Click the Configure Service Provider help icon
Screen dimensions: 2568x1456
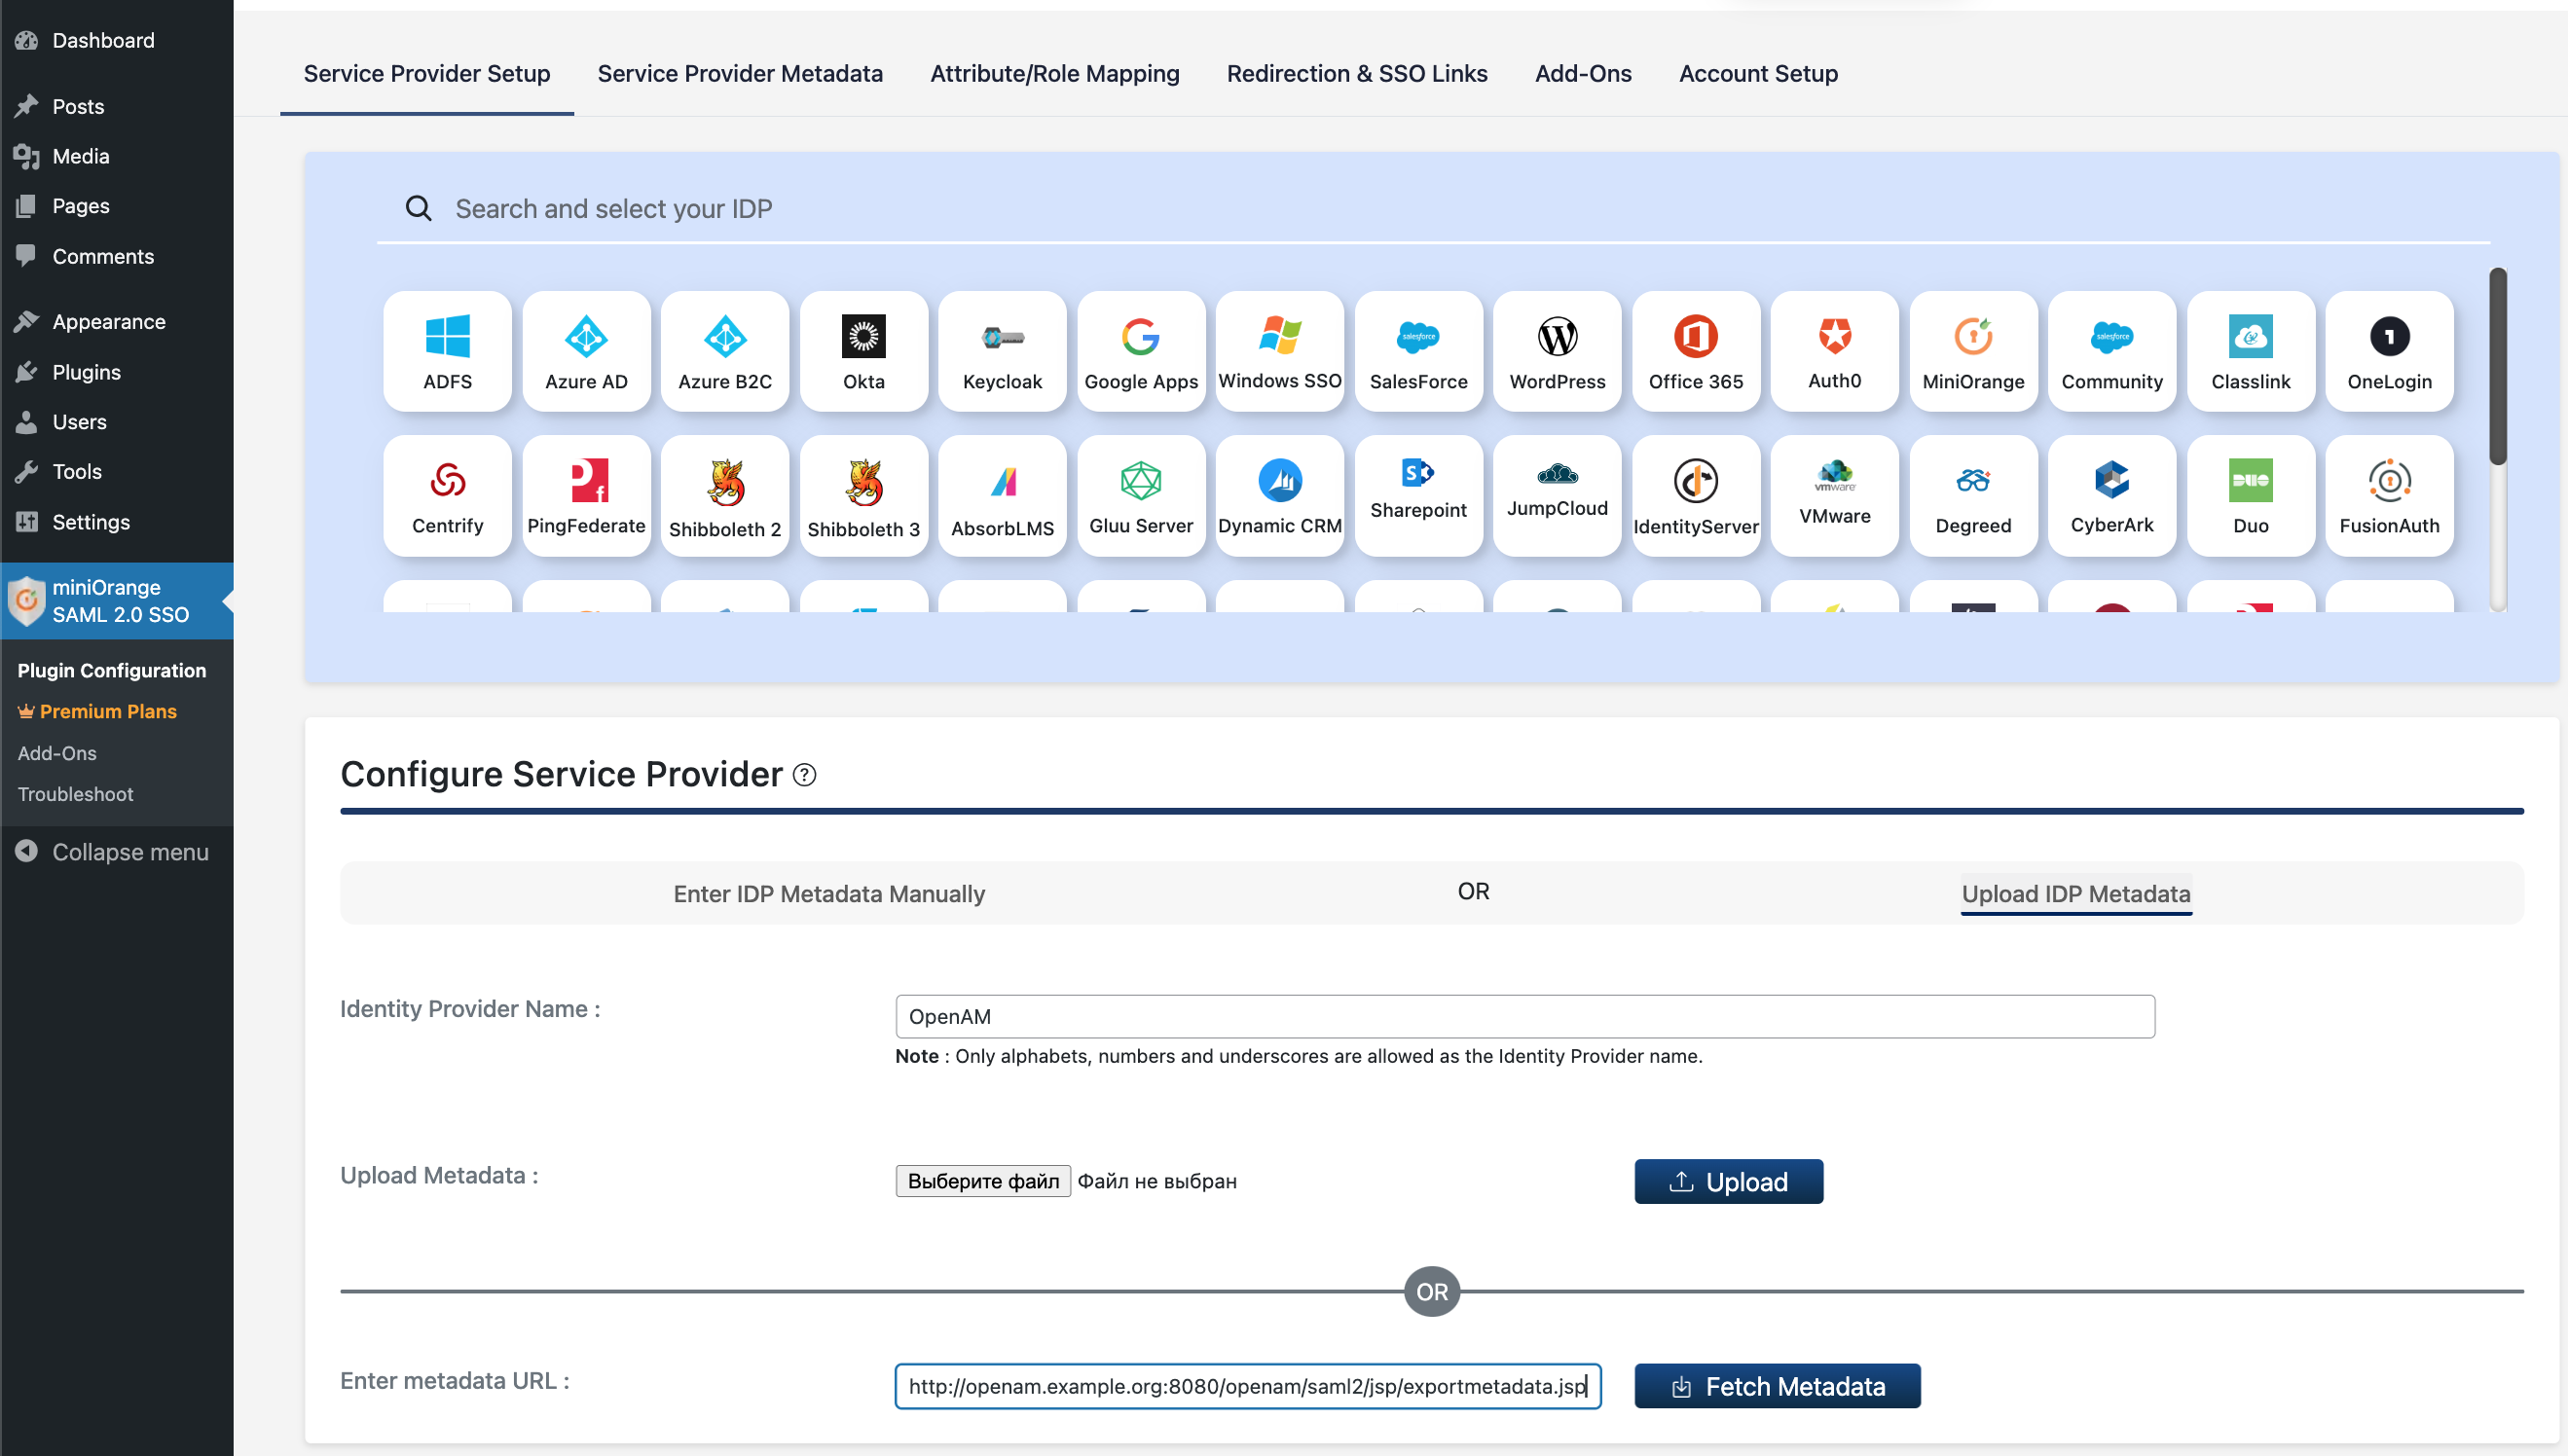click(804, 775)
